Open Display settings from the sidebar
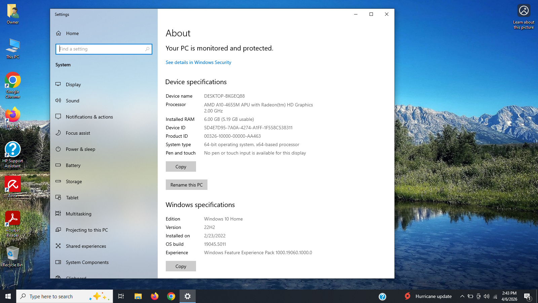This screenshot has height=303, width=538. click(73, 85)
